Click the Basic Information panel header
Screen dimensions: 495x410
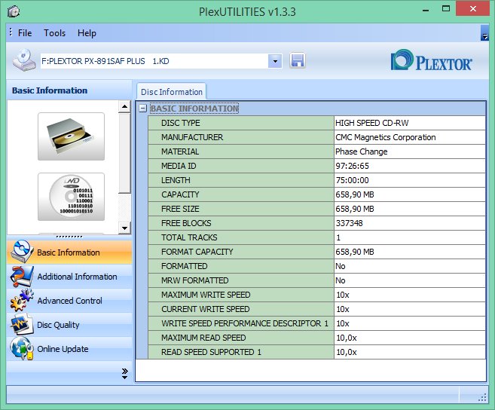coord(69,90)
